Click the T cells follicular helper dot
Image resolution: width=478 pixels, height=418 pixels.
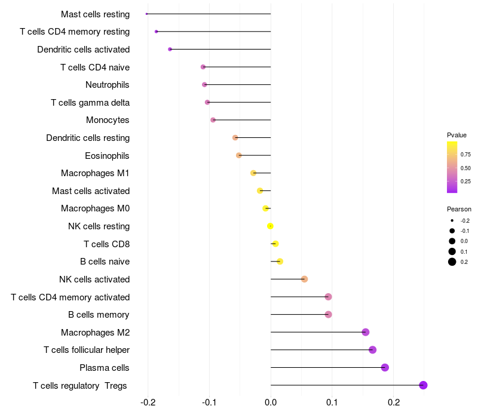click(x=372, y=350)
